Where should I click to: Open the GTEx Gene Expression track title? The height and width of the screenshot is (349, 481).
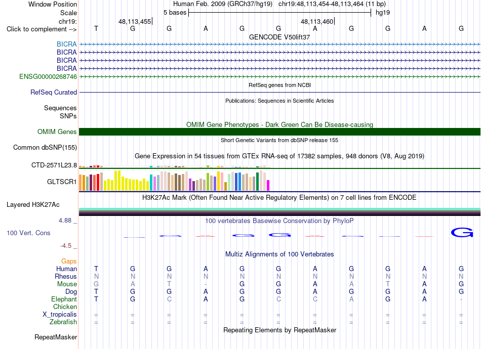pos(279,156)
